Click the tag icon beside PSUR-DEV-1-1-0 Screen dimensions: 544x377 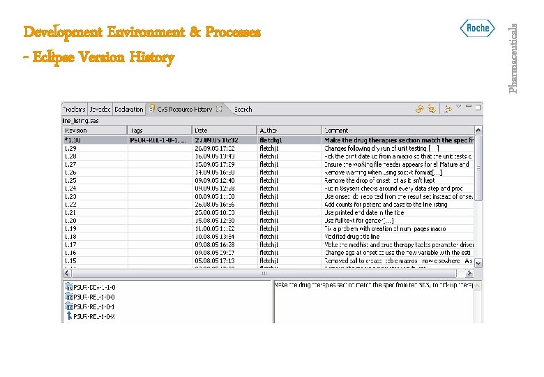coord(69,287)
